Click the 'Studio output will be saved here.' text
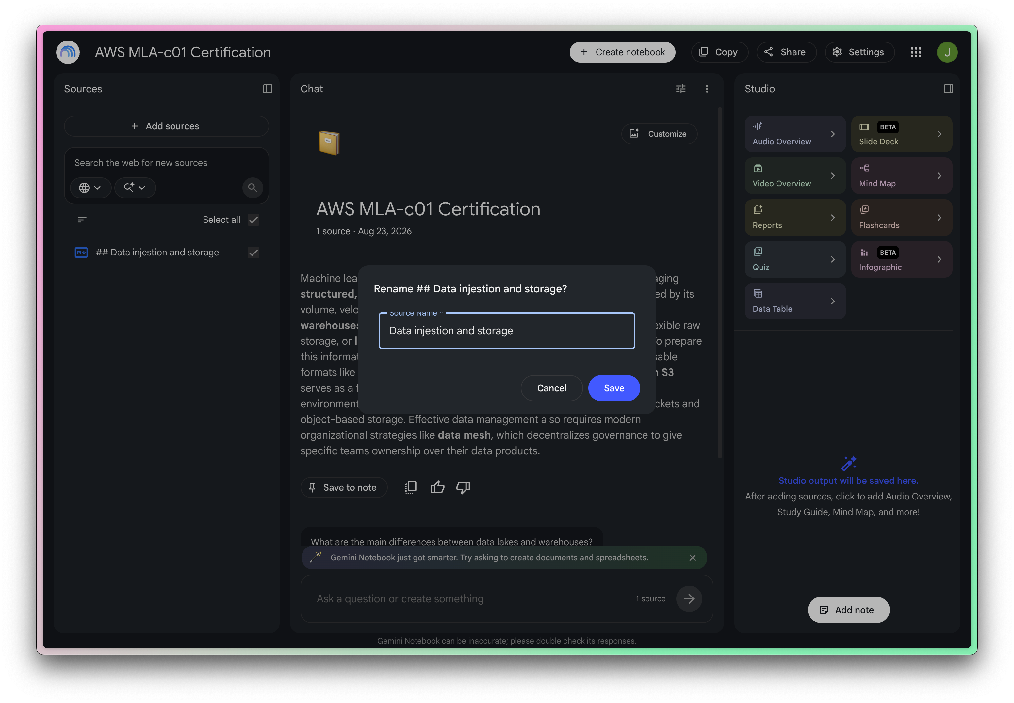The height and width of the screenshot is (703, 1014). (848, 481)
